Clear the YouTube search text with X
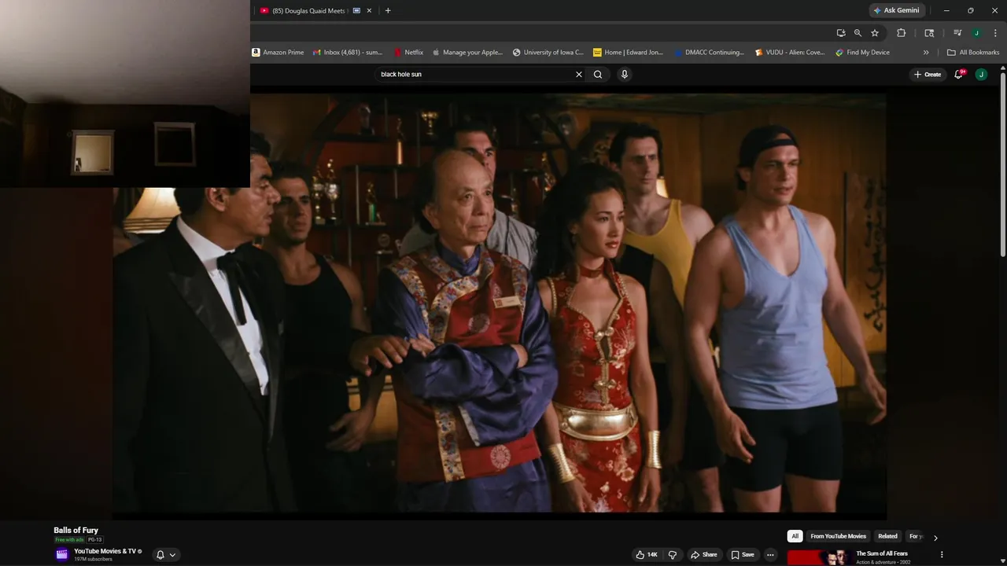Image resolution: width=1007 pixels, height=566 pixels. pyautogui.click(x=579, y=74)
